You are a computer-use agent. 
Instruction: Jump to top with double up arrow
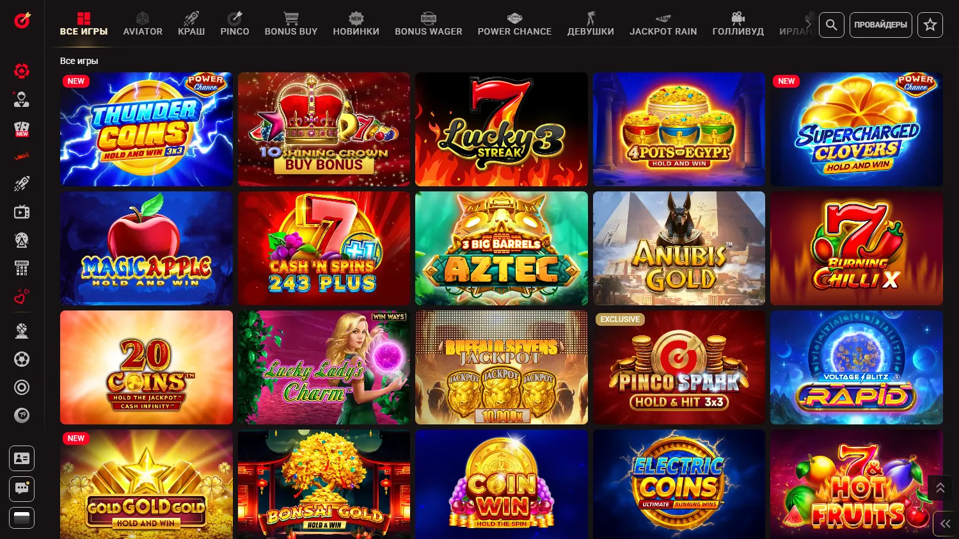[940, 488]
